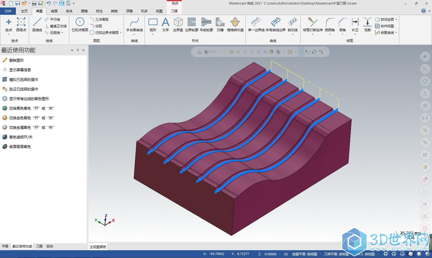The width and height of the screenshot is (432, 258).
Task: Open the 文件 file menu
Action: [x=8, y=11]
